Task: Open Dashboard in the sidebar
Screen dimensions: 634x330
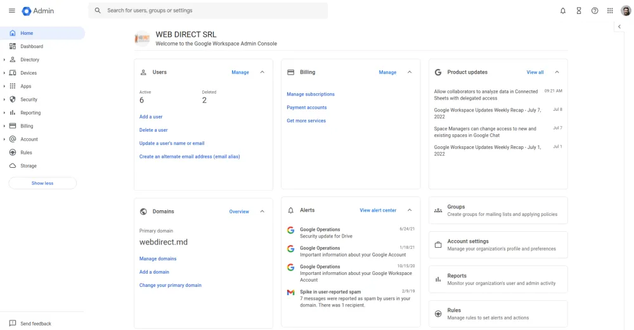Action: [32, 46]
